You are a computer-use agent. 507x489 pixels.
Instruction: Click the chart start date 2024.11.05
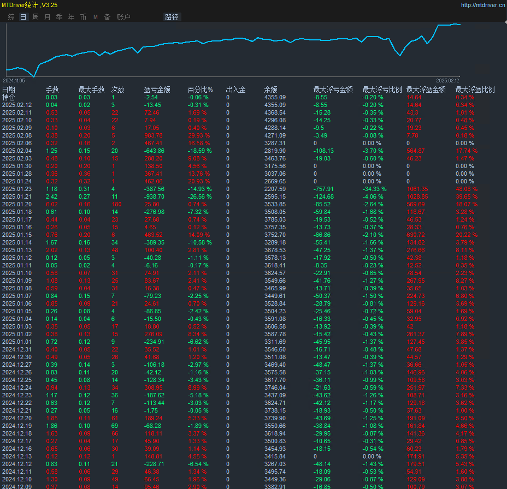pos(14,81)
